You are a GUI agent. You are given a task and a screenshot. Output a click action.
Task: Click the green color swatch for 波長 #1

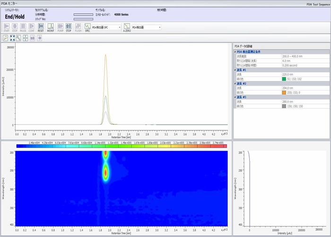pos(284,79)
